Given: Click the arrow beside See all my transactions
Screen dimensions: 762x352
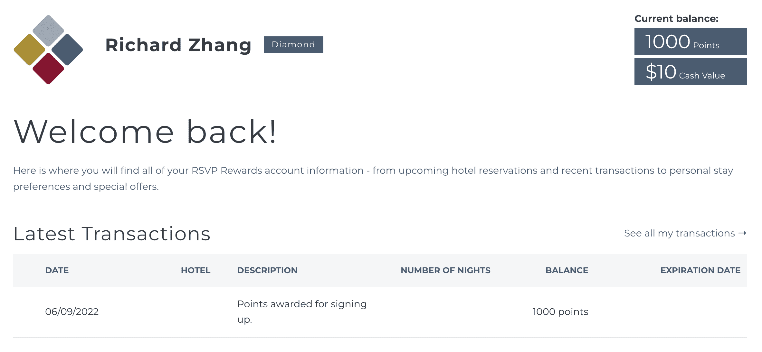Looking at the screenshot, I should pos(742,233).
